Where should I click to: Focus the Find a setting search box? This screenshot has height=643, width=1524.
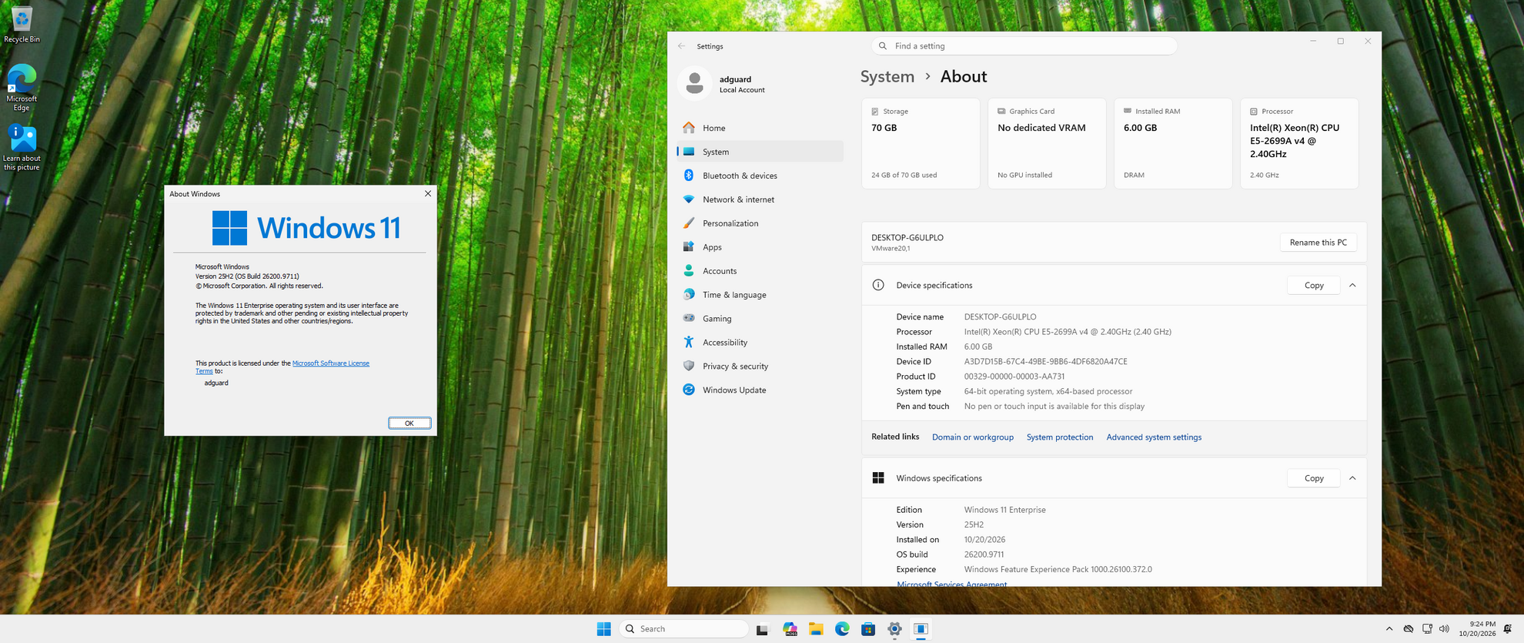pyautogui.click(x=1024, y=46)
